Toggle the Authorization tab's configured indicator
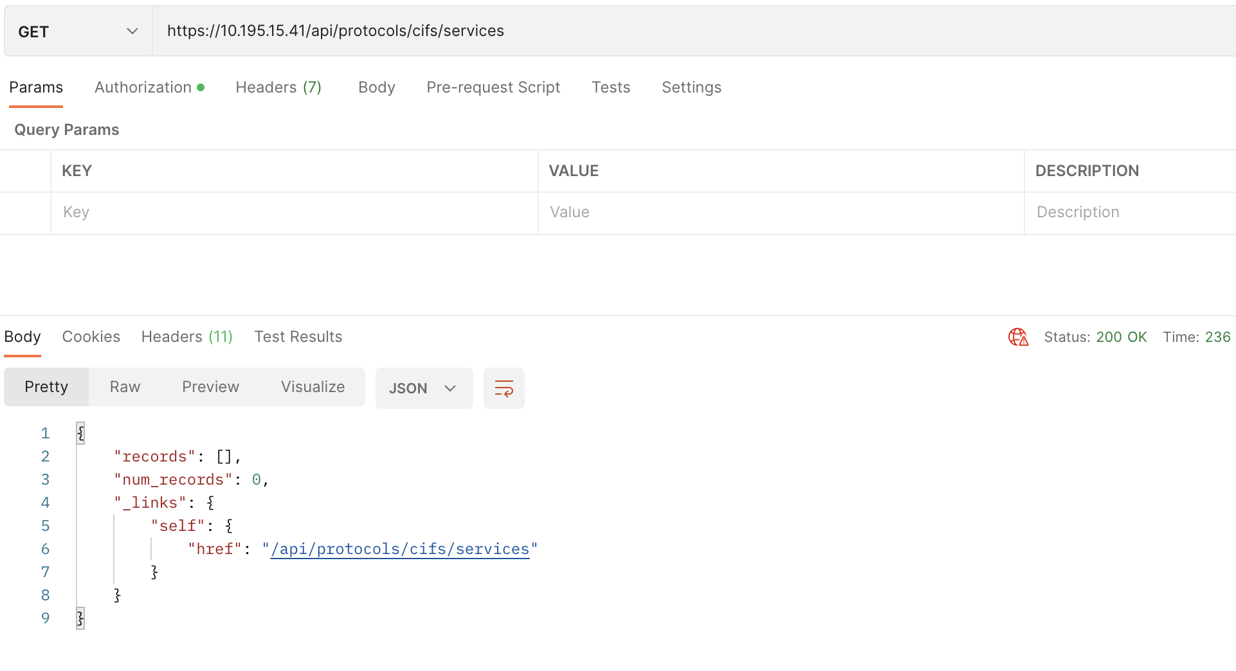This screenshot has width=1236, height=671. (x=202, y=86)
